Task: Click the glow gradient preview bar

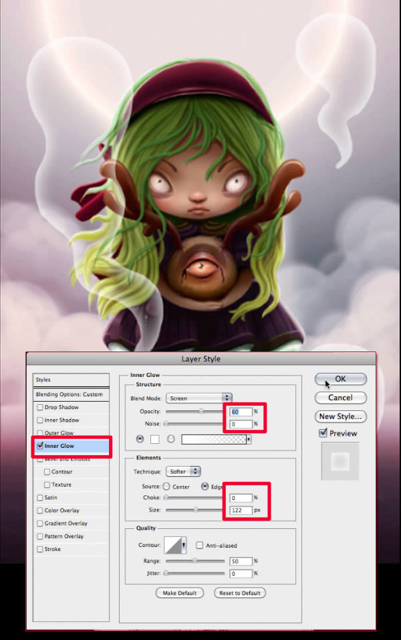Action: [x=214, y=439]
